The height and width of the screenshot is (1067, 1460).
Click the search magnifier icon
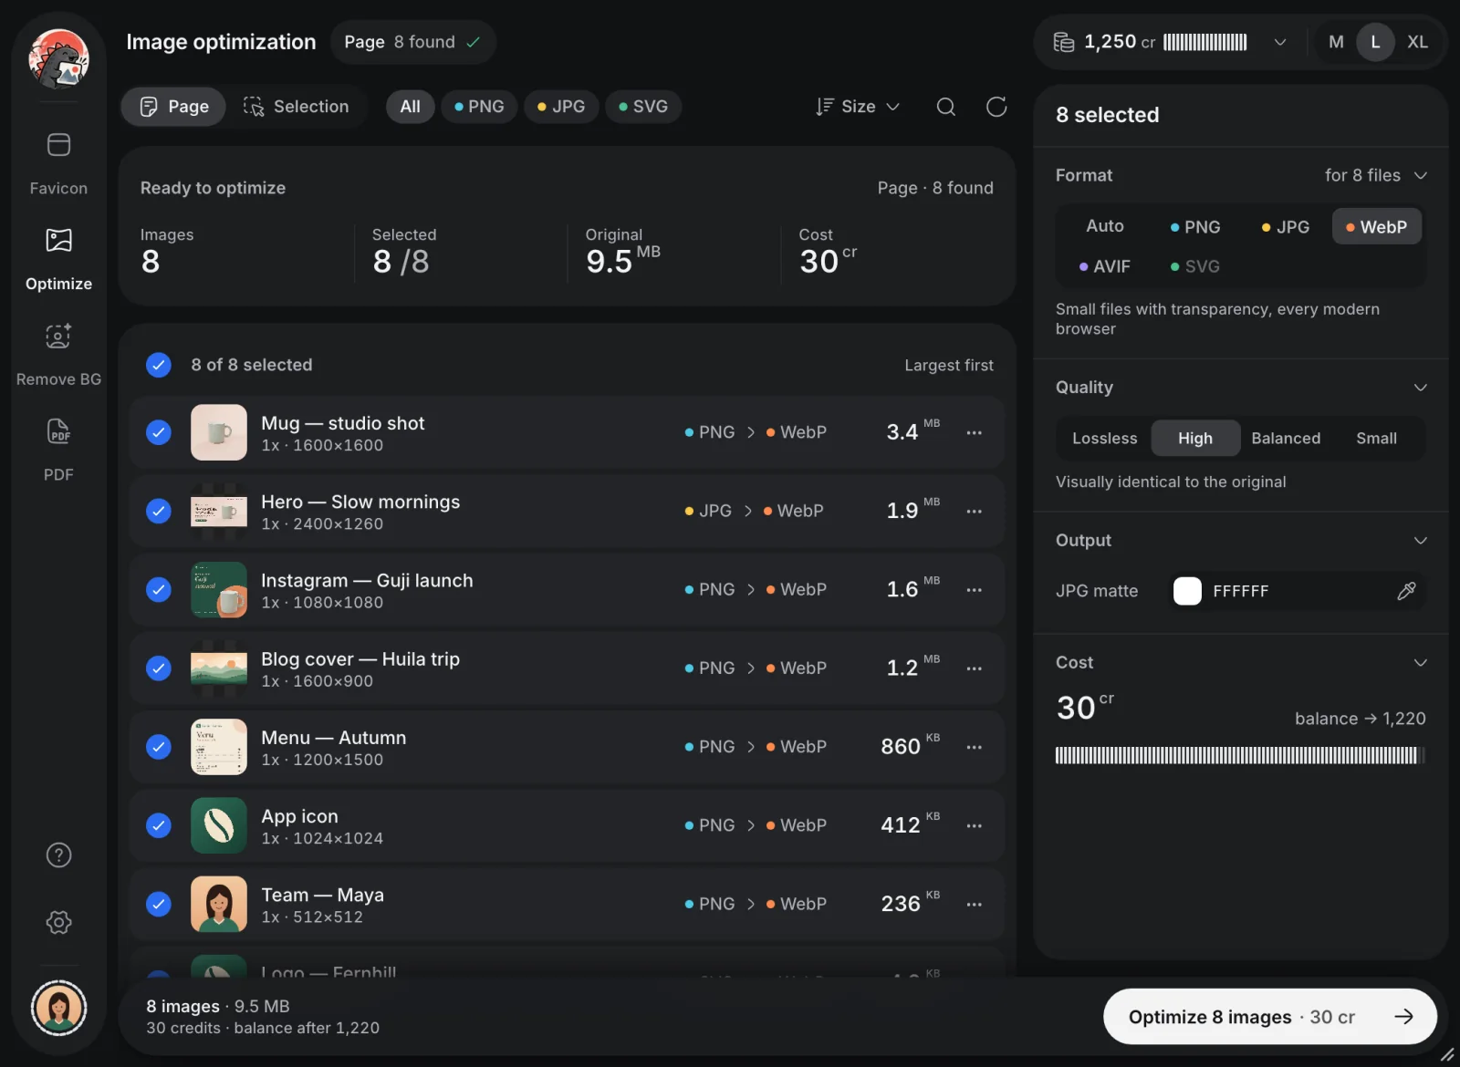click(946, 107)
